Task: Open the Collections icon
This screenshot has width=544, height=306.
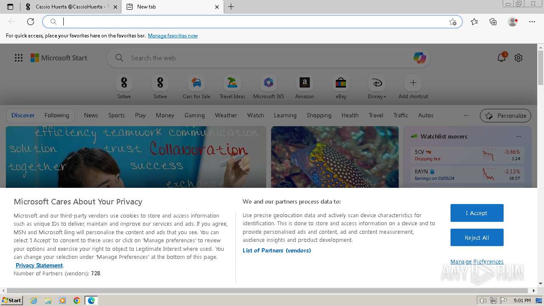Action: [493, 22]
